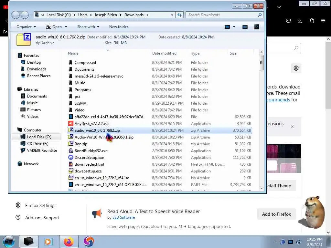Viewport: 331px width, 248px height.
Task: Sort by Type column header
Action: (x=195, y=53)
